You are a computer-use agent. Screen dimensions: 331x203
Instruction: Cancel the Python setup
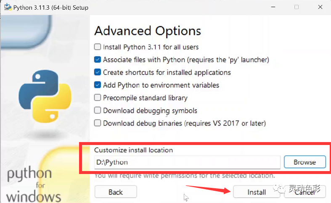pyautogui.click(x=305, y=192)
